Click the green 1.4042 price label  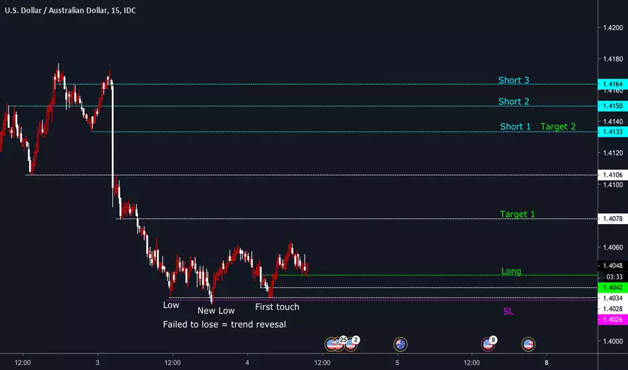click(x=613, y=288)
